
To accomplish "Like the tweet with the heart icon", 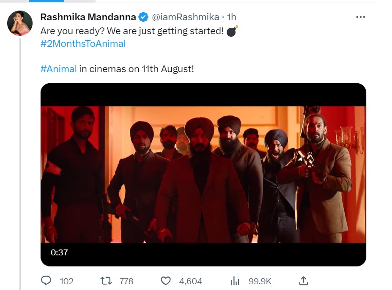I will pyautogui.click(x=166, y=281).
